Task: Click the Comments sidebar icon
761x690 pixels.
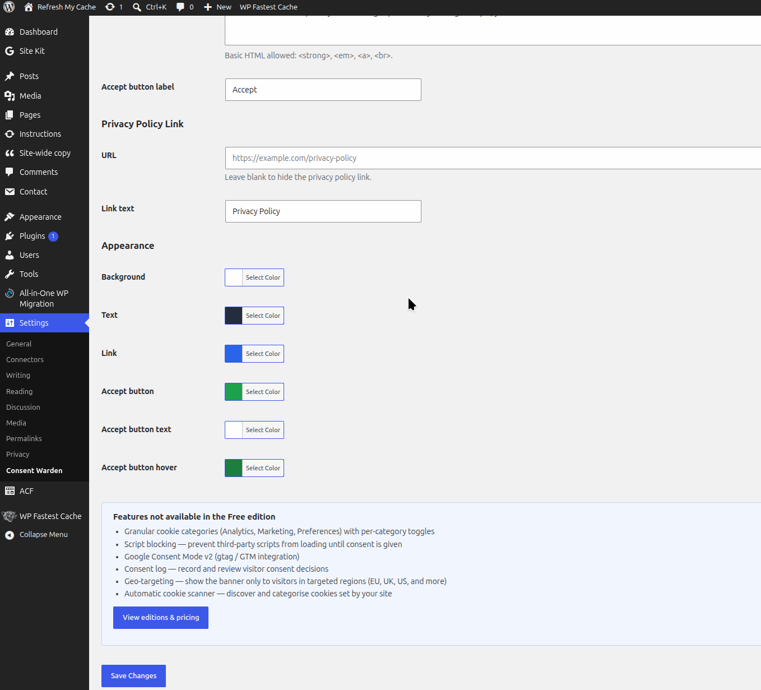Action: point(10,172)
